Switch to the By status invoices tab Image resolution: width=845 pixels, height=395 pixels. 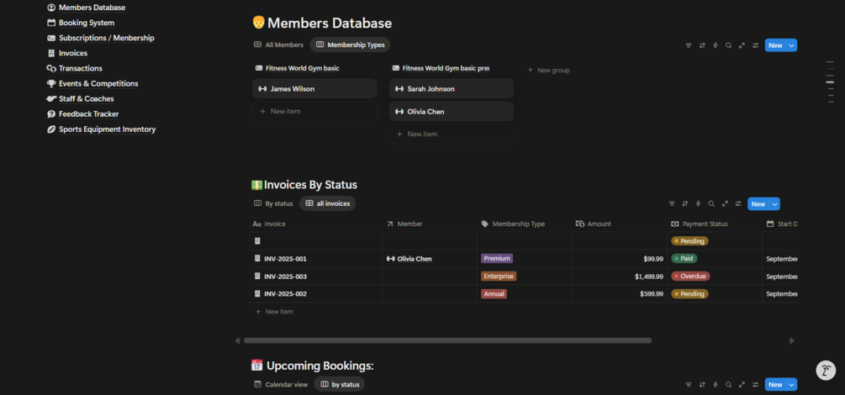click(x=274, y=203)
